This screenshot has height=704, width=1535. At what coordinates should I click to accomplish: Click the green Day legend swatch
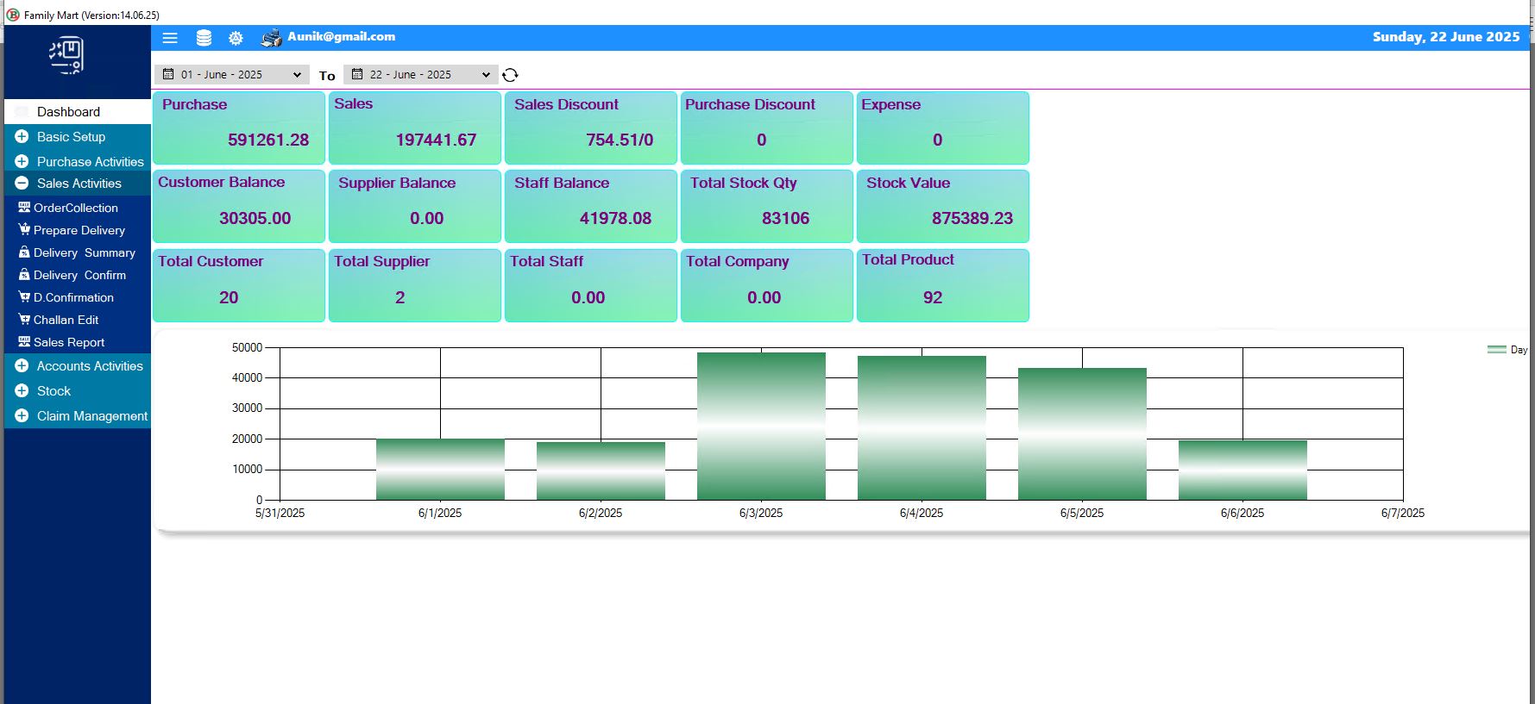pos(1496,350)
